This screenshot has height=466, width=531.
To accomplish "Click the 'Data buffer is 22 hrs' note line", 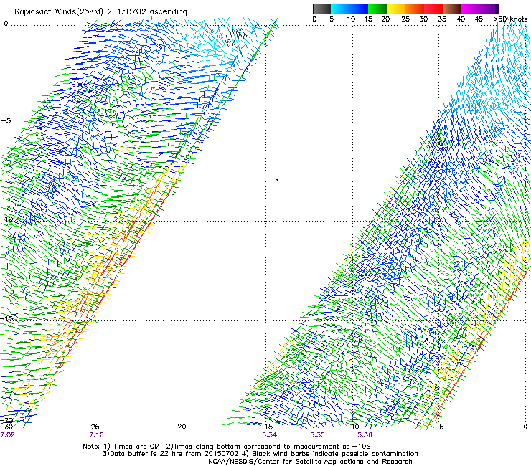I will coord(260,454).
